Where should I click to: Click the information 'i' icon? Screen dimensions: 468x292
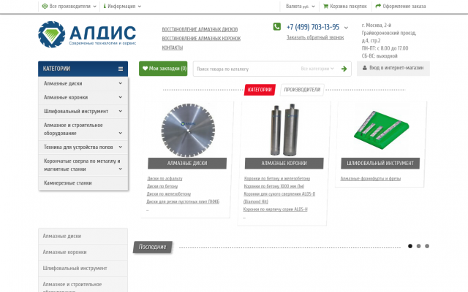pos(105,6)
